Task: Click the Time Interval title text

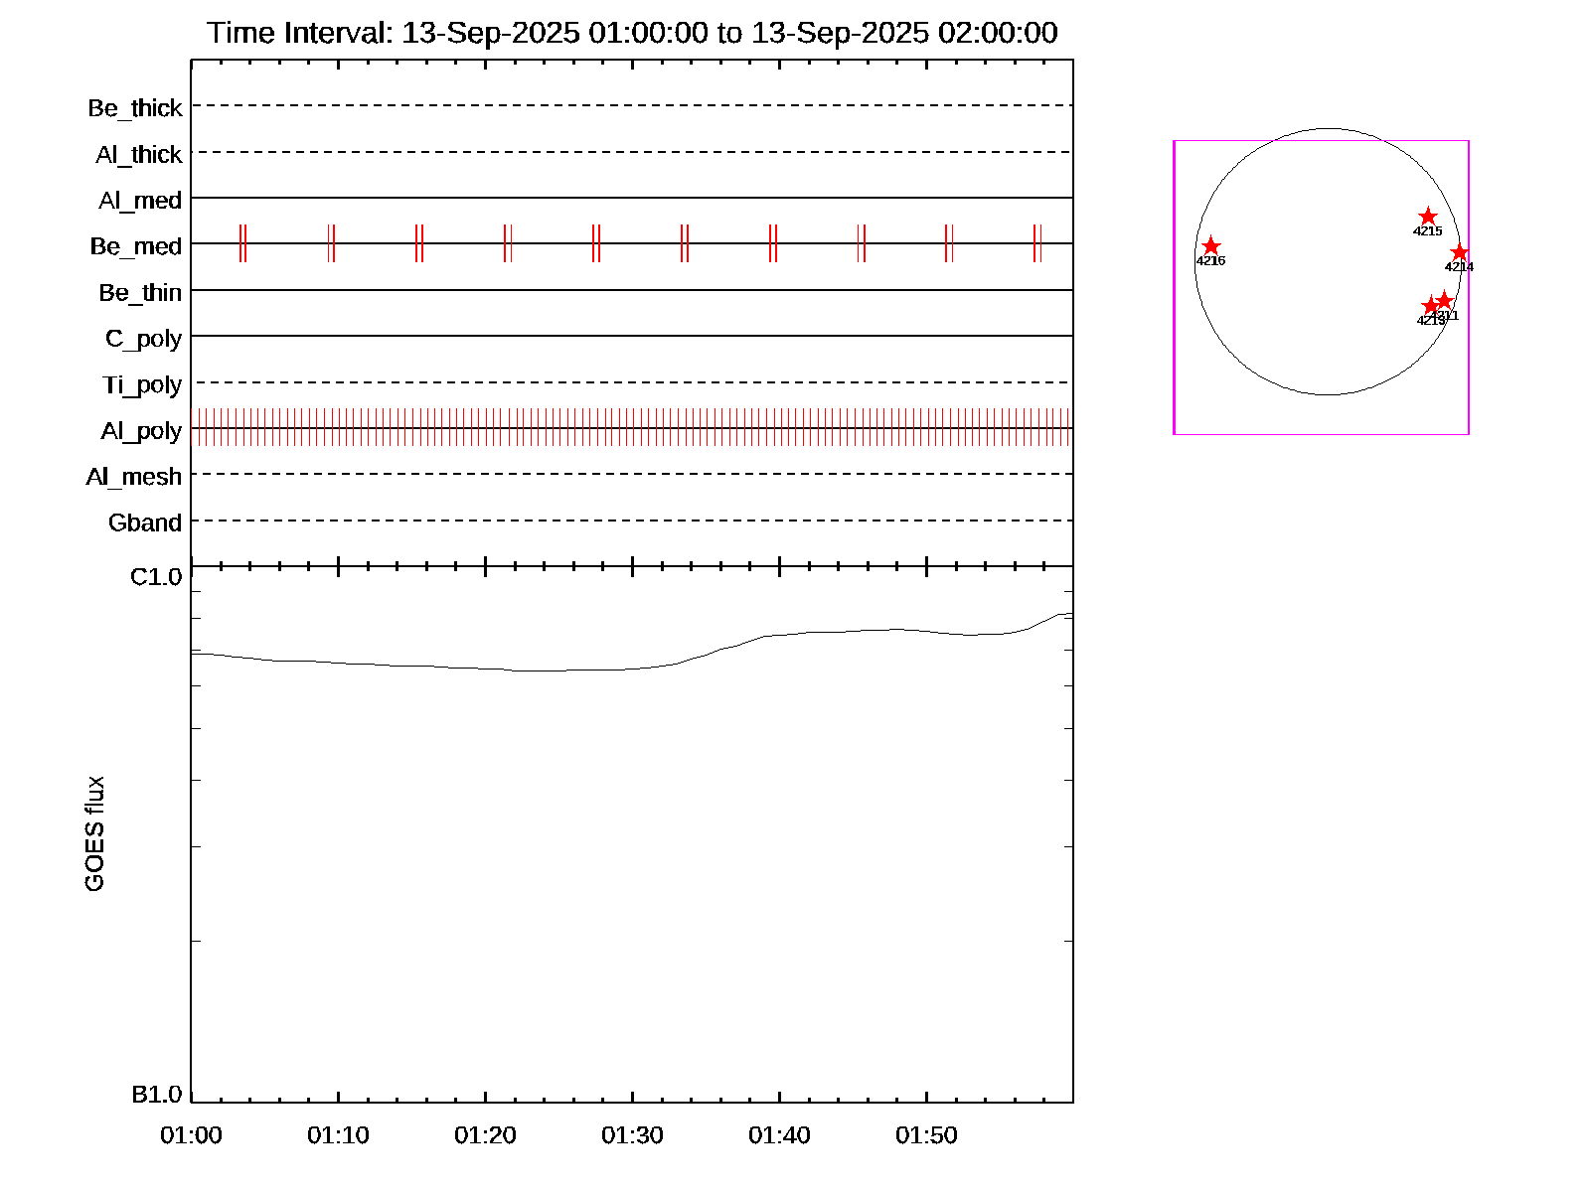Action: (632, 33)
